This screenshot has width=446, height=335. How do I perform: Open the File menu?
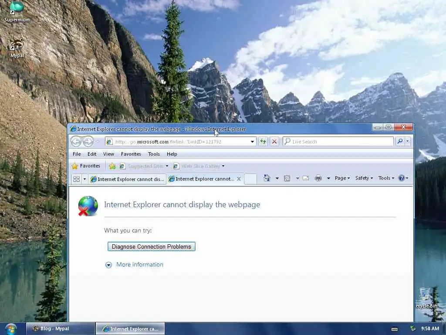pos(77,154)
